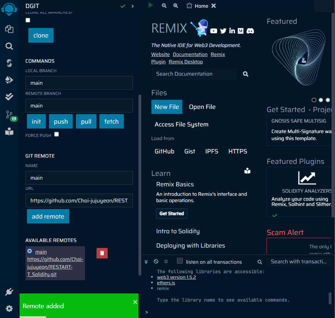Click the New File button
The width and height of the screenshot is (335, 318).
tap(167, 107)
